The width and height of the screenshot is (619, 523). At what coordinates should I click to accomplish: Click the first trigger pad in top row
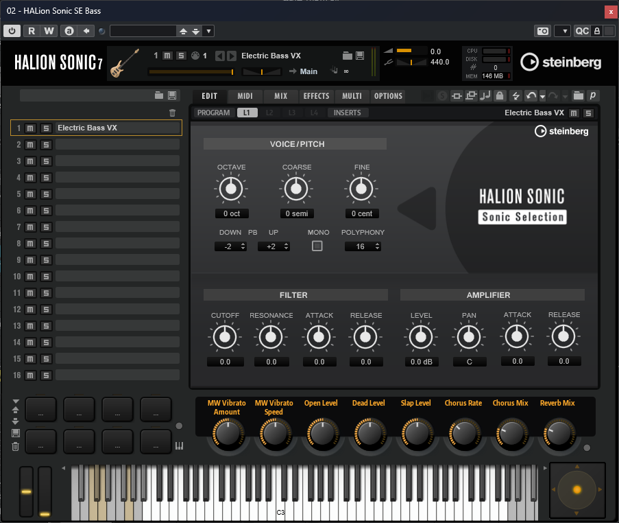tap(40, 410)
